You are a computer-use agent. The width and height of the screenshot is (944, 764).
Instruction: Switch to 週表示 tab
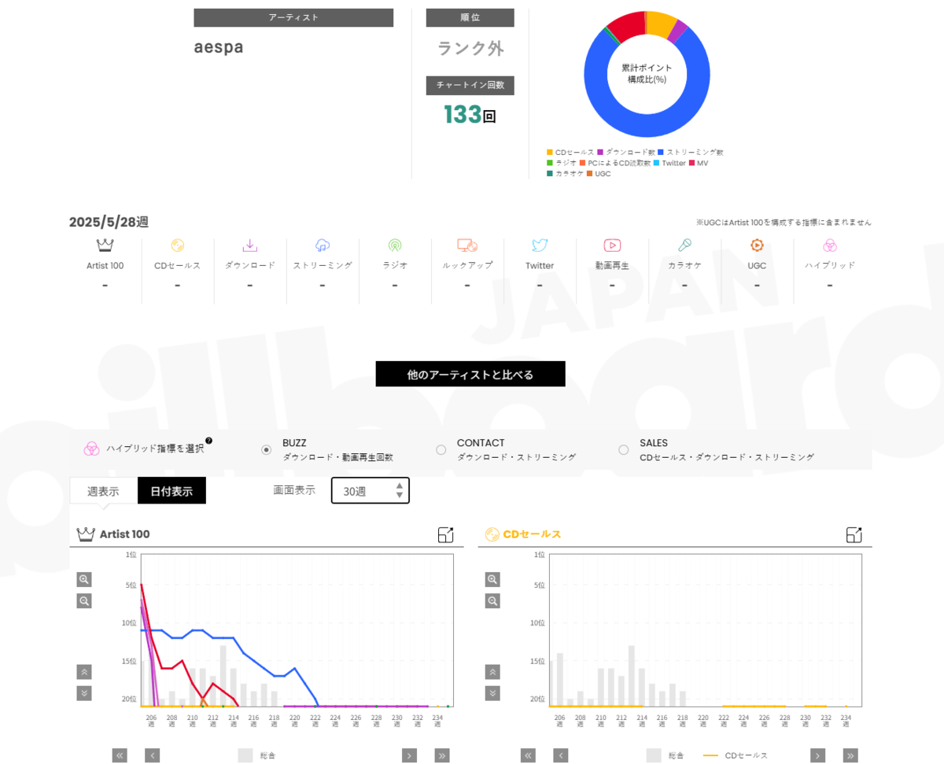pyautogui.click(x=103, y=491)
